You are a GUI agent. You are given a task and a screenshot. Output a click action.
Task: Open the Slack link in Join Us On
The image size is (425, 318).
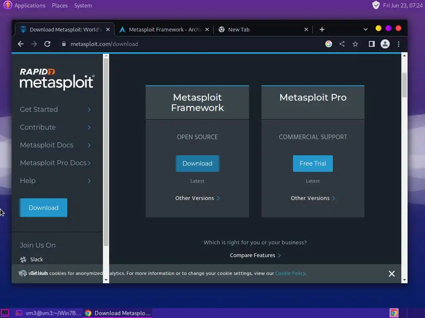point(37,259)
